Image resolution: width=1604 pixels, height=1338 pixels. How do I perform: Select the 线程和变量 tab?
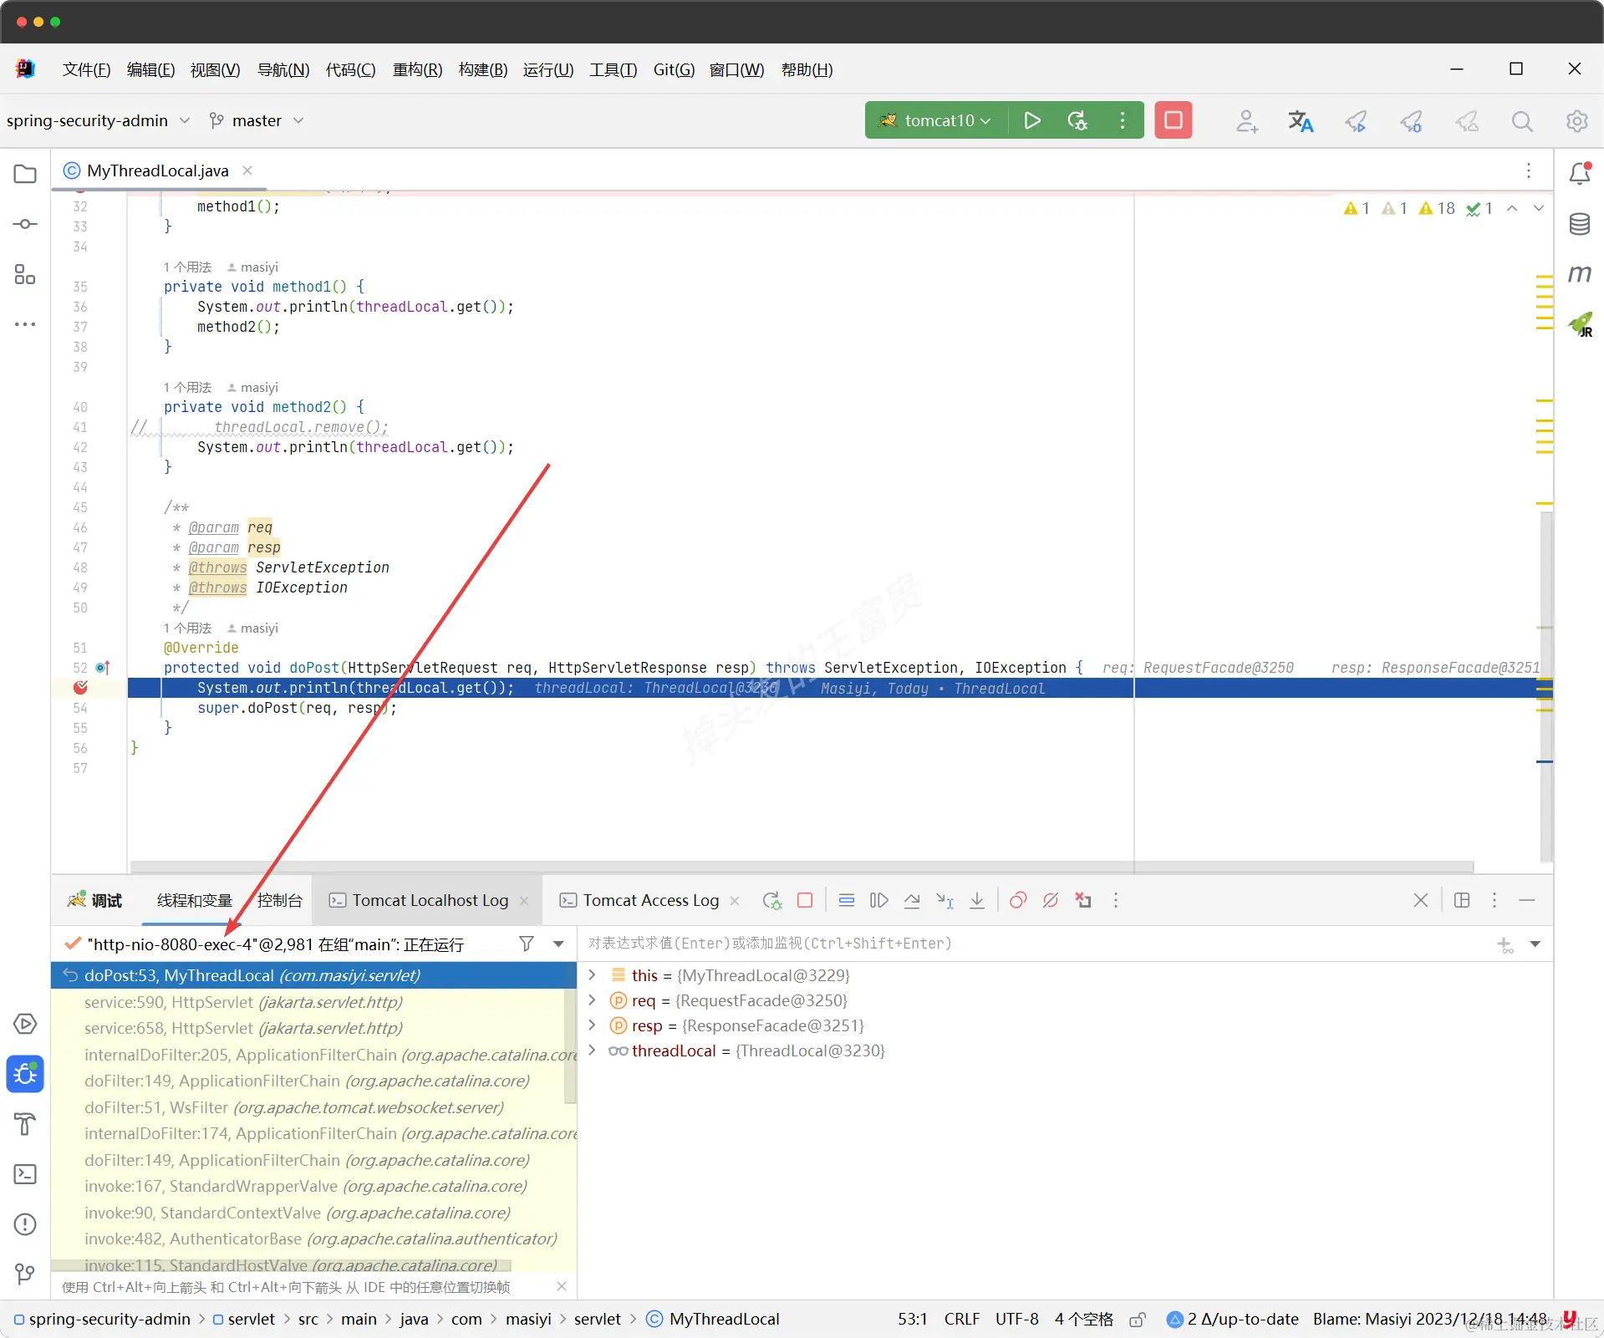[x=194, y=900]
